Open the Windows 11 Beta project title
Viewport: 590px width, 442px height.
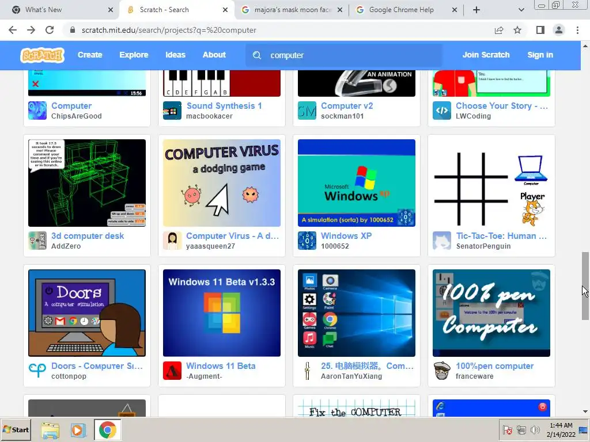pyautogui.click(x=221, y=365)
